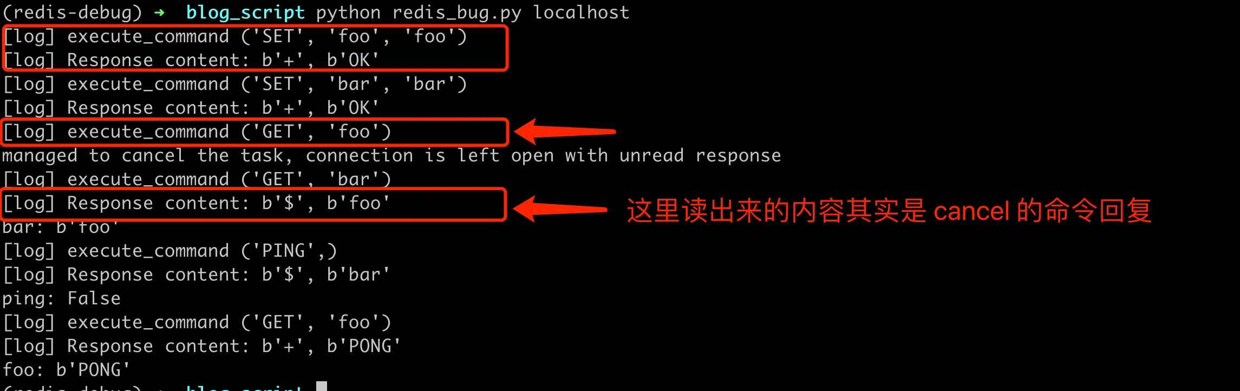The height and width of the screenshot is (391, 1240).
Task: Click the red arrow pointing at GET foo
Action: click(565, 132)
